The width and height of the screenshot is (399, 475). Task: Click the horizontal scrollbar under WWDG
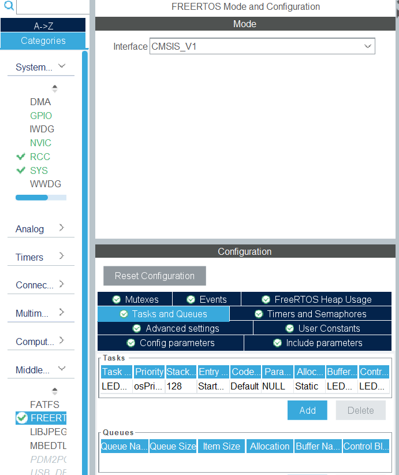tap(41, 198)
